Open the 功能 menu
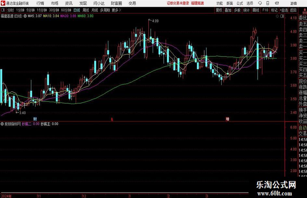The image size is (307, 198). 220,3
